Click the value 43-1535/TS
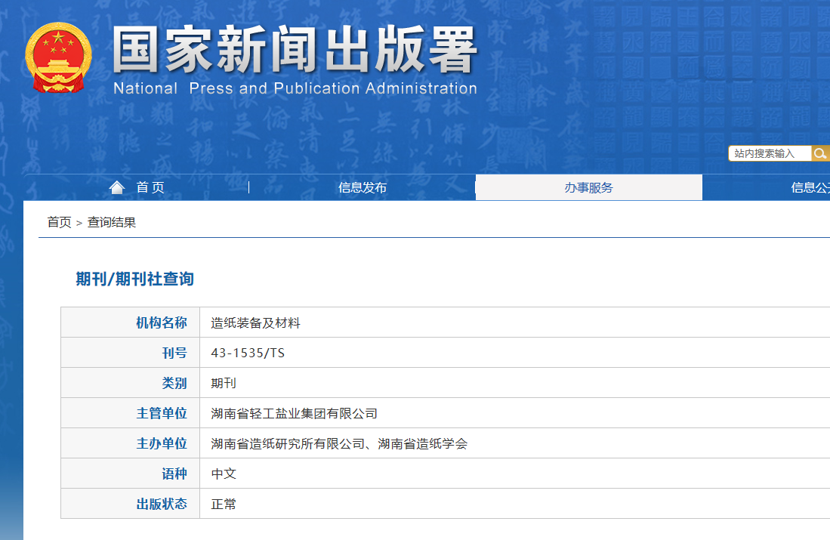Viewport: 830px width, 540px height. coord(248,353)
